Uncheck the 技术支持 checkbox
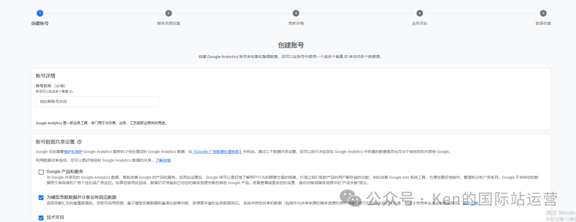The image size is (576, 222). point(41,218)
